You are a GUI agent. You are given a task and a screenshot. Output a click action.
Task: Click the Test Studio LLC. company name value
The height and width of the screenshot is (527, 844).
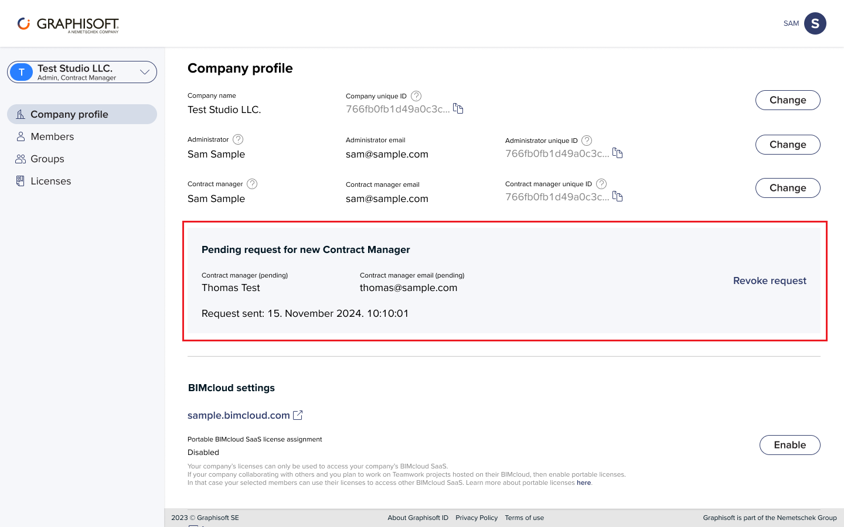[x=224, y=109]
